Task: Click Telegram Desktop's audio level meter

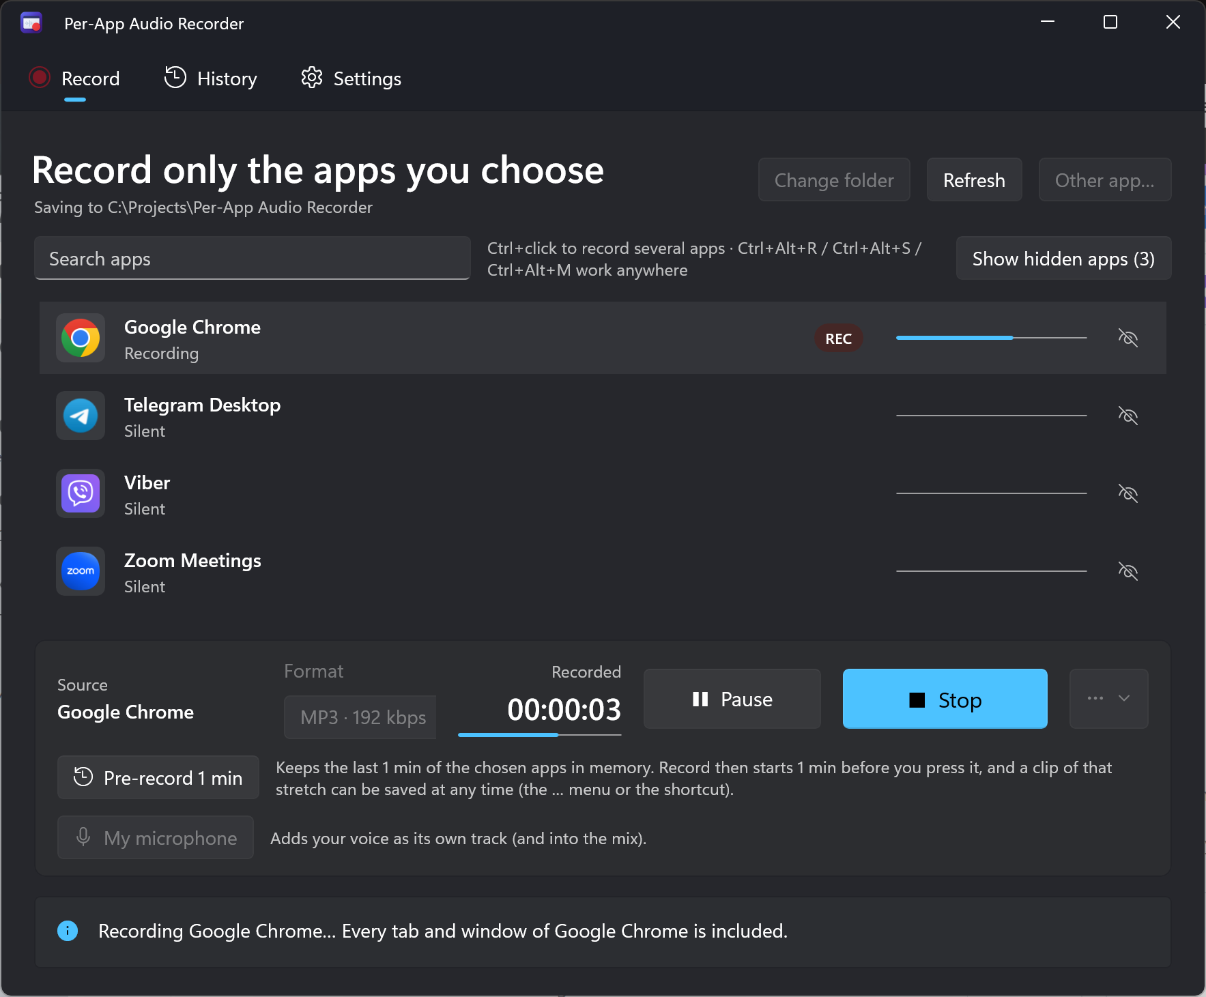Action: pyautogui.click(x=991, y=416)
